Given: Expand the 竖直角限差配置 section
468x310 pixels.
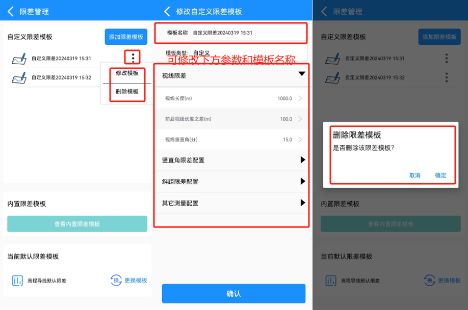Looking at the screenshot, I should coord(302,160).
